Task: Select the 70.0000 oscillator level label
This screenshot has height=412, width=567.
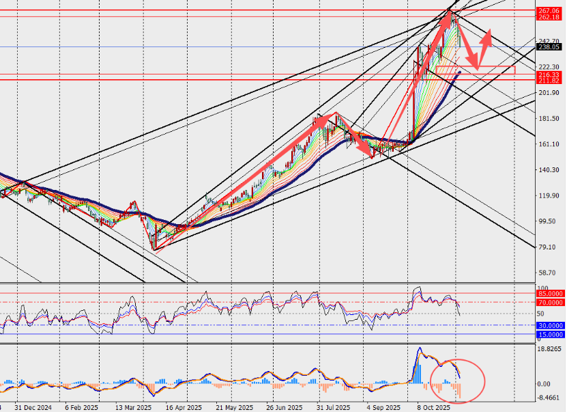Action: (550, 302)
